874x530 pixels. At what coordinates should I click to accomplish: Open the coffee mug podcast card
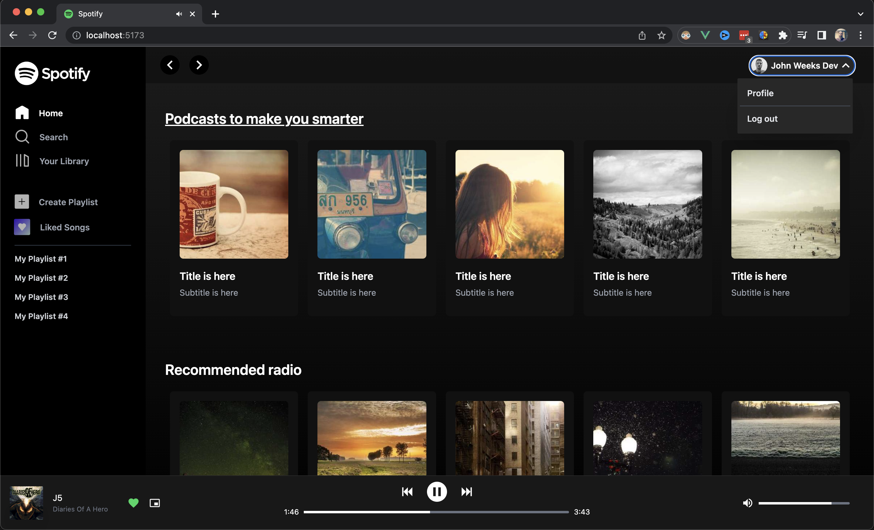click(x=234, y=228)
